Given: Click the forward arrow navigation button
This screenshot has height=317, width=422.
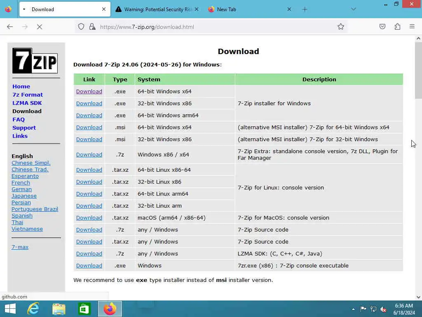Looking at the screenshot, I should pyautogui.click(x=25, y=27).
